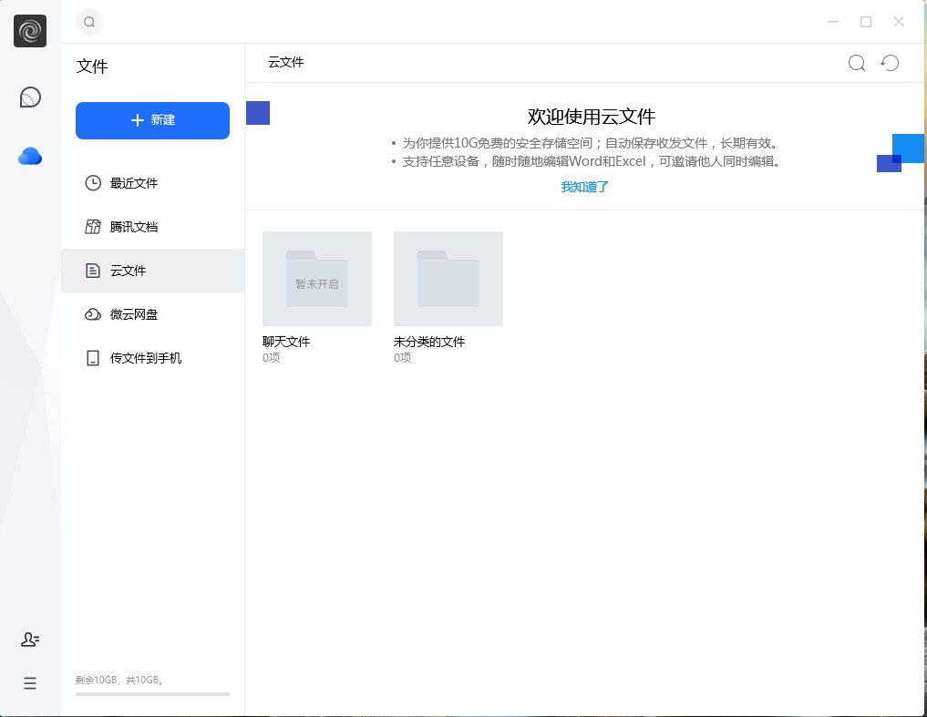
Task: Open 最近文件 recent files
Action: 152,183
